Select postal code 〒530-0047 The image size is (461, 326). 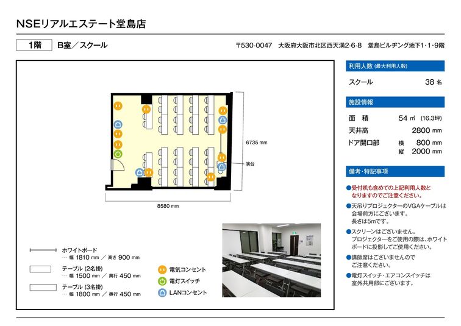coord(254,46)
